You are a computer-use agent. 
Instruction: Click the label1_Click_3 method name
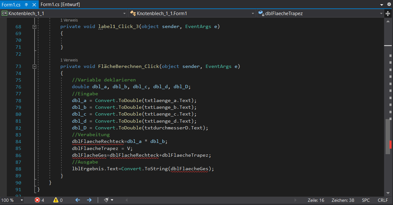[x=118, y=27]
